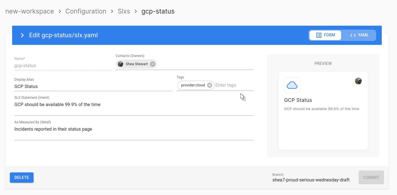Open Configuration breadcrumb link
The image size is (397, 195).
86,11
